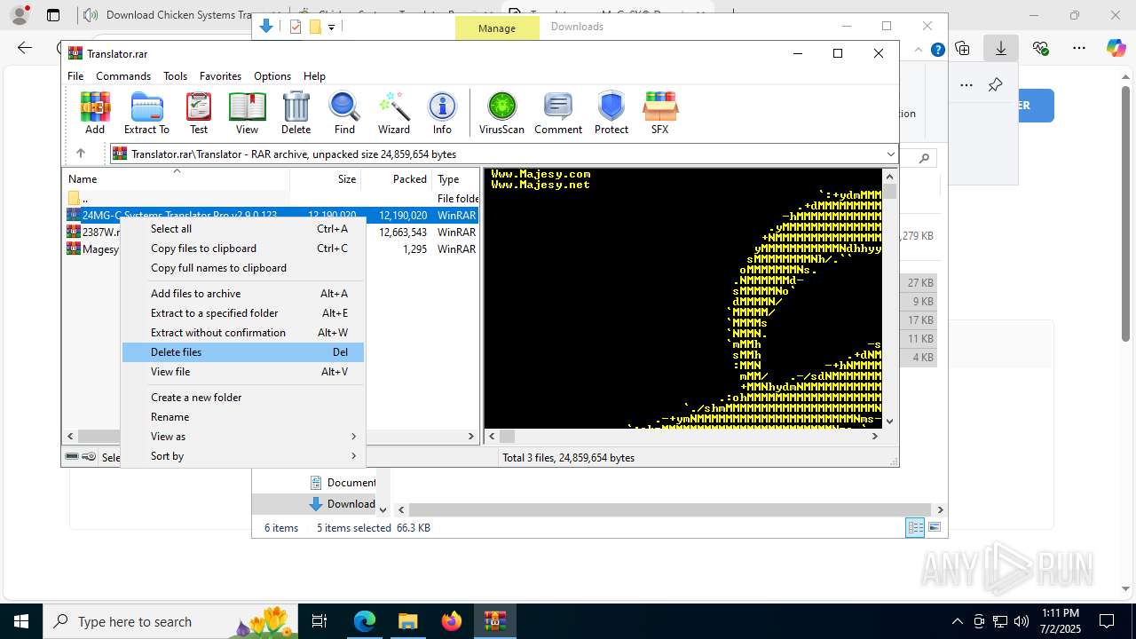Open the Extract To tool
Screen dimensions: 1136x639
tap(146, 113)
